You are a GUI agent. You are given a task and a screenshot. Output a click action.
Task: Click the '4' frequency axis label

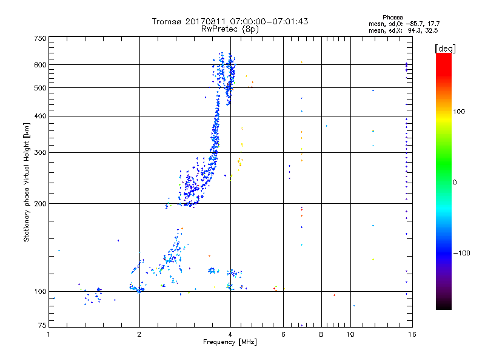click(230, 334)
